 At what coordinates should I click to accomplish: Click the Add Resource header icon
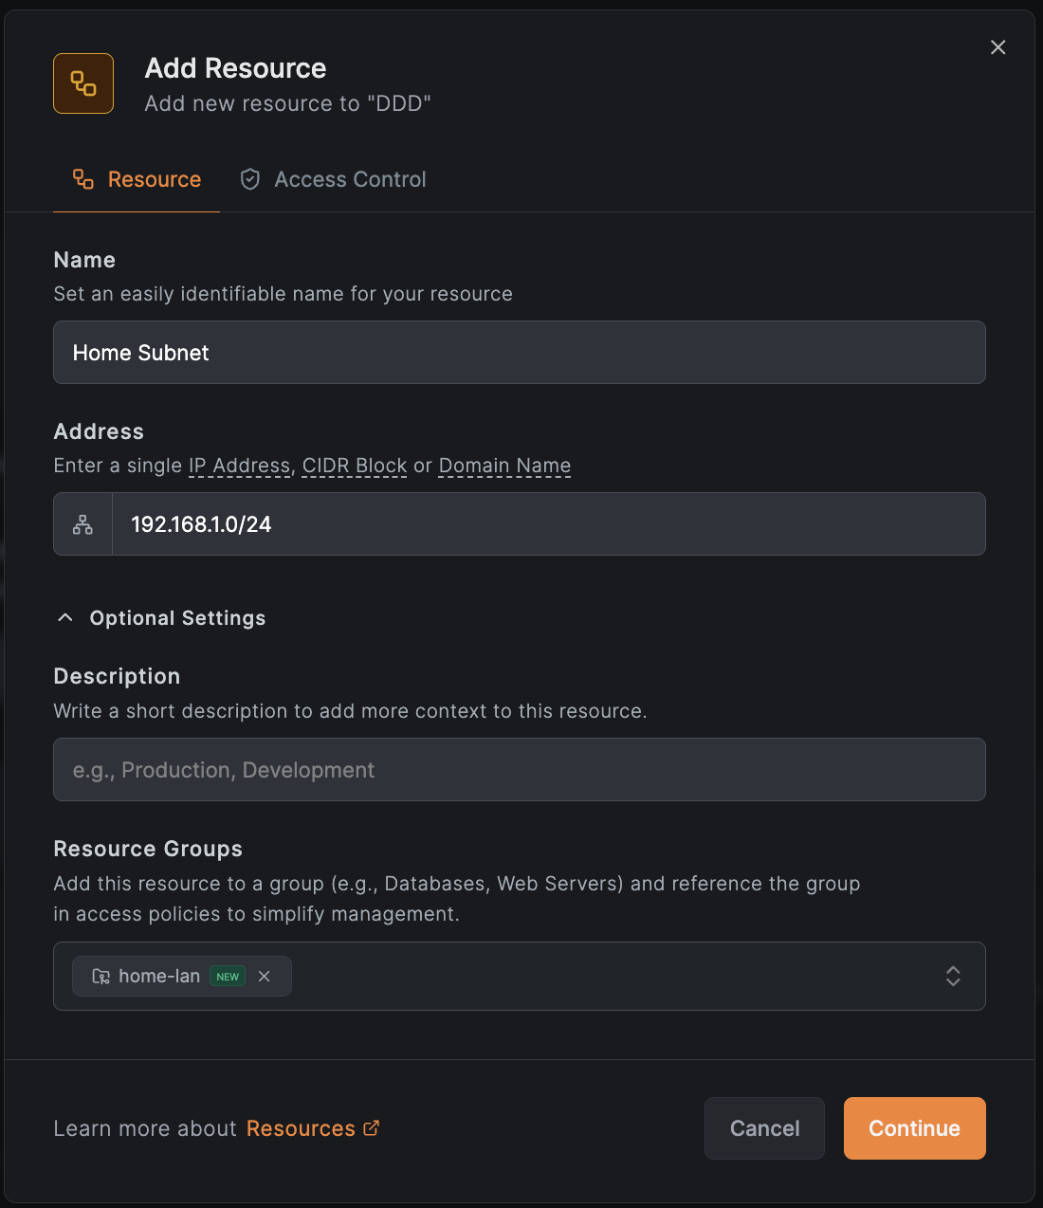(83, 83)
